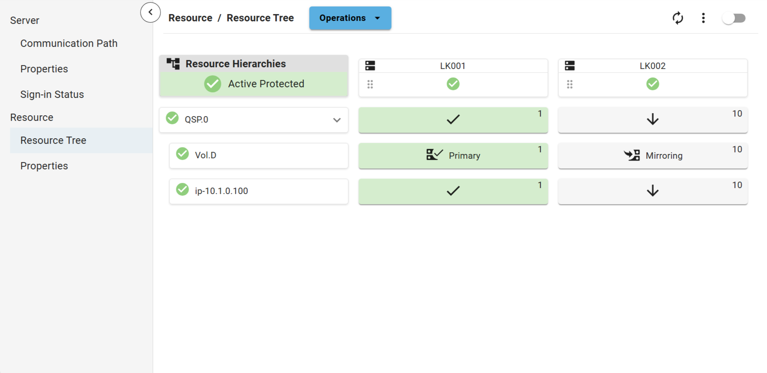Viewport: 767px width, 373px height.
Task: Expand the QSP.0 hierarchy chevron
Action: click(337, 120)
